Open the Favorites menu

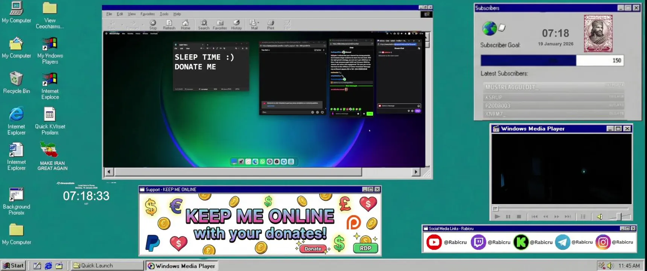coord(147,14)
